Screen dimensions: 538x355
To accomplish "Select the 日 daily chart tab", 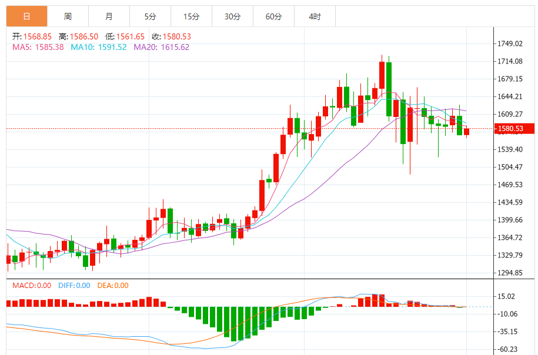I will (27, 16).
